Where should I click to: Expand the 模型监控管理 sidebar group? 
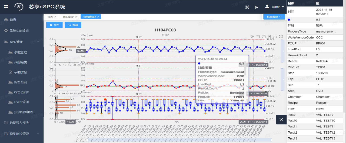tap(22, 134)
